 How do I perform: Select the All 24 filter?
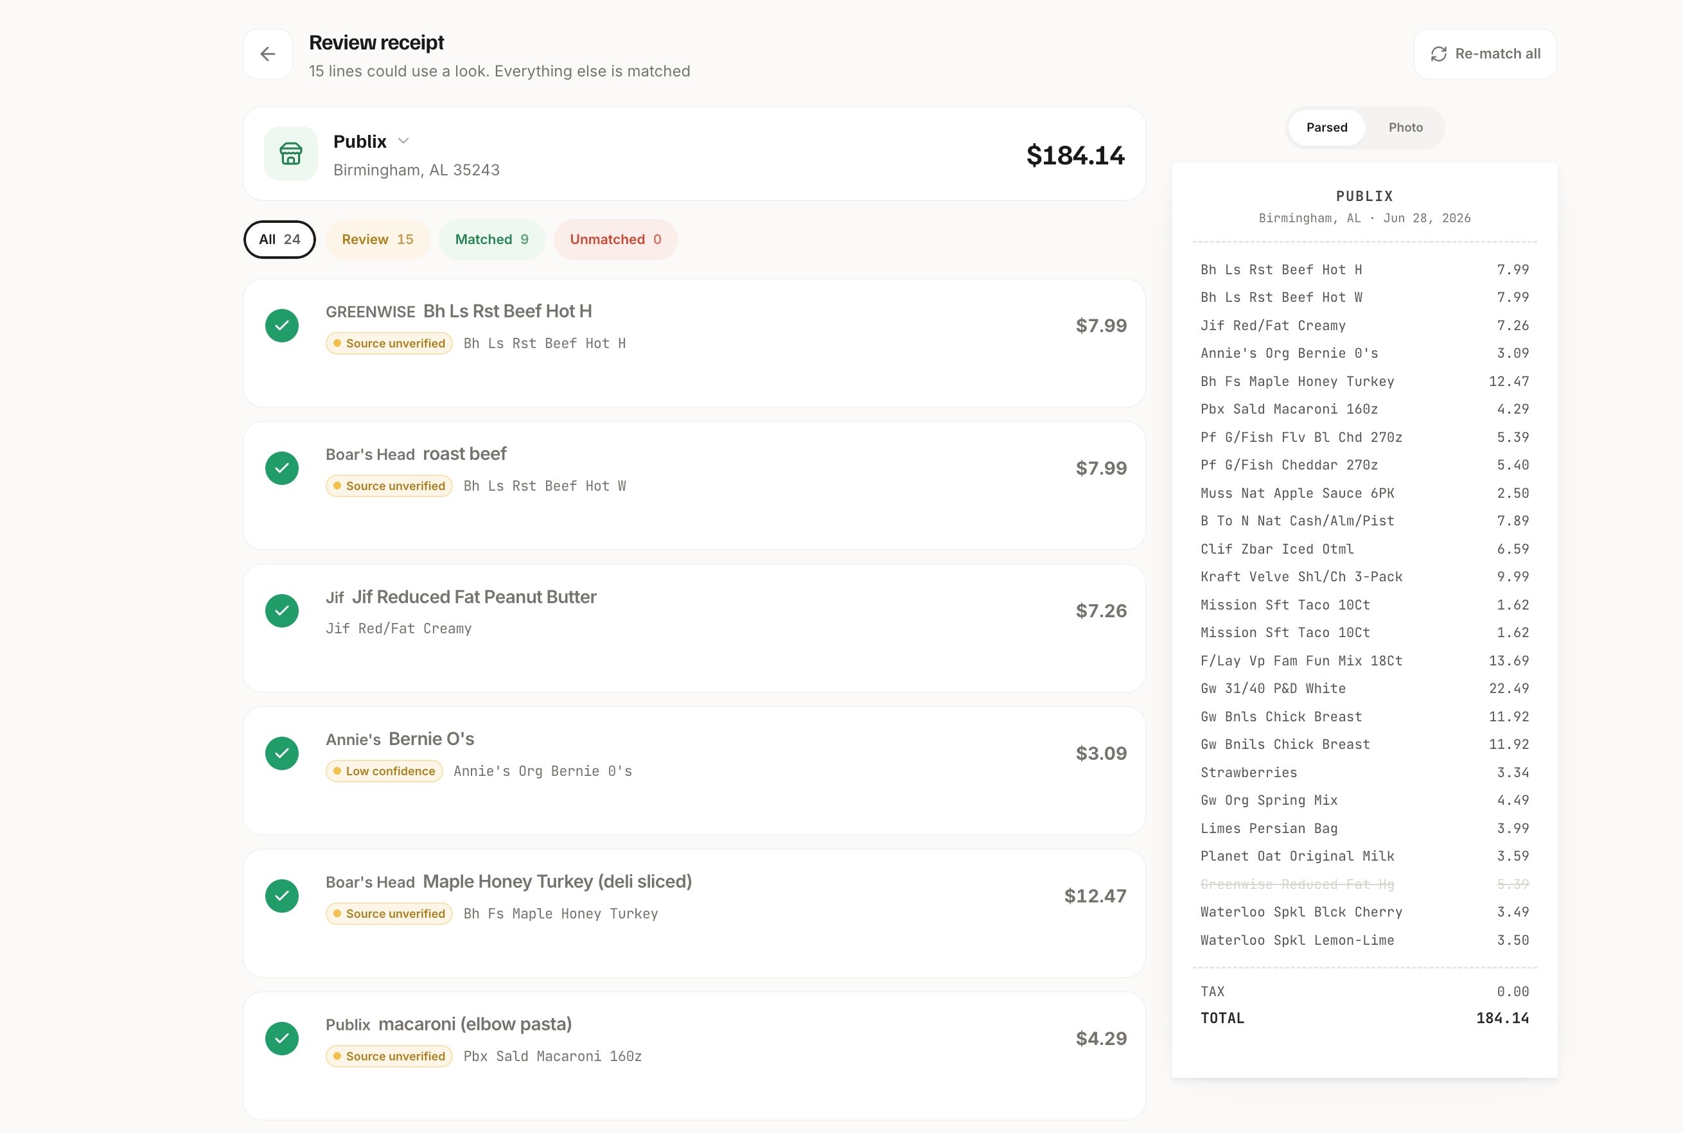pyautogui.click(x=279, y=239)
